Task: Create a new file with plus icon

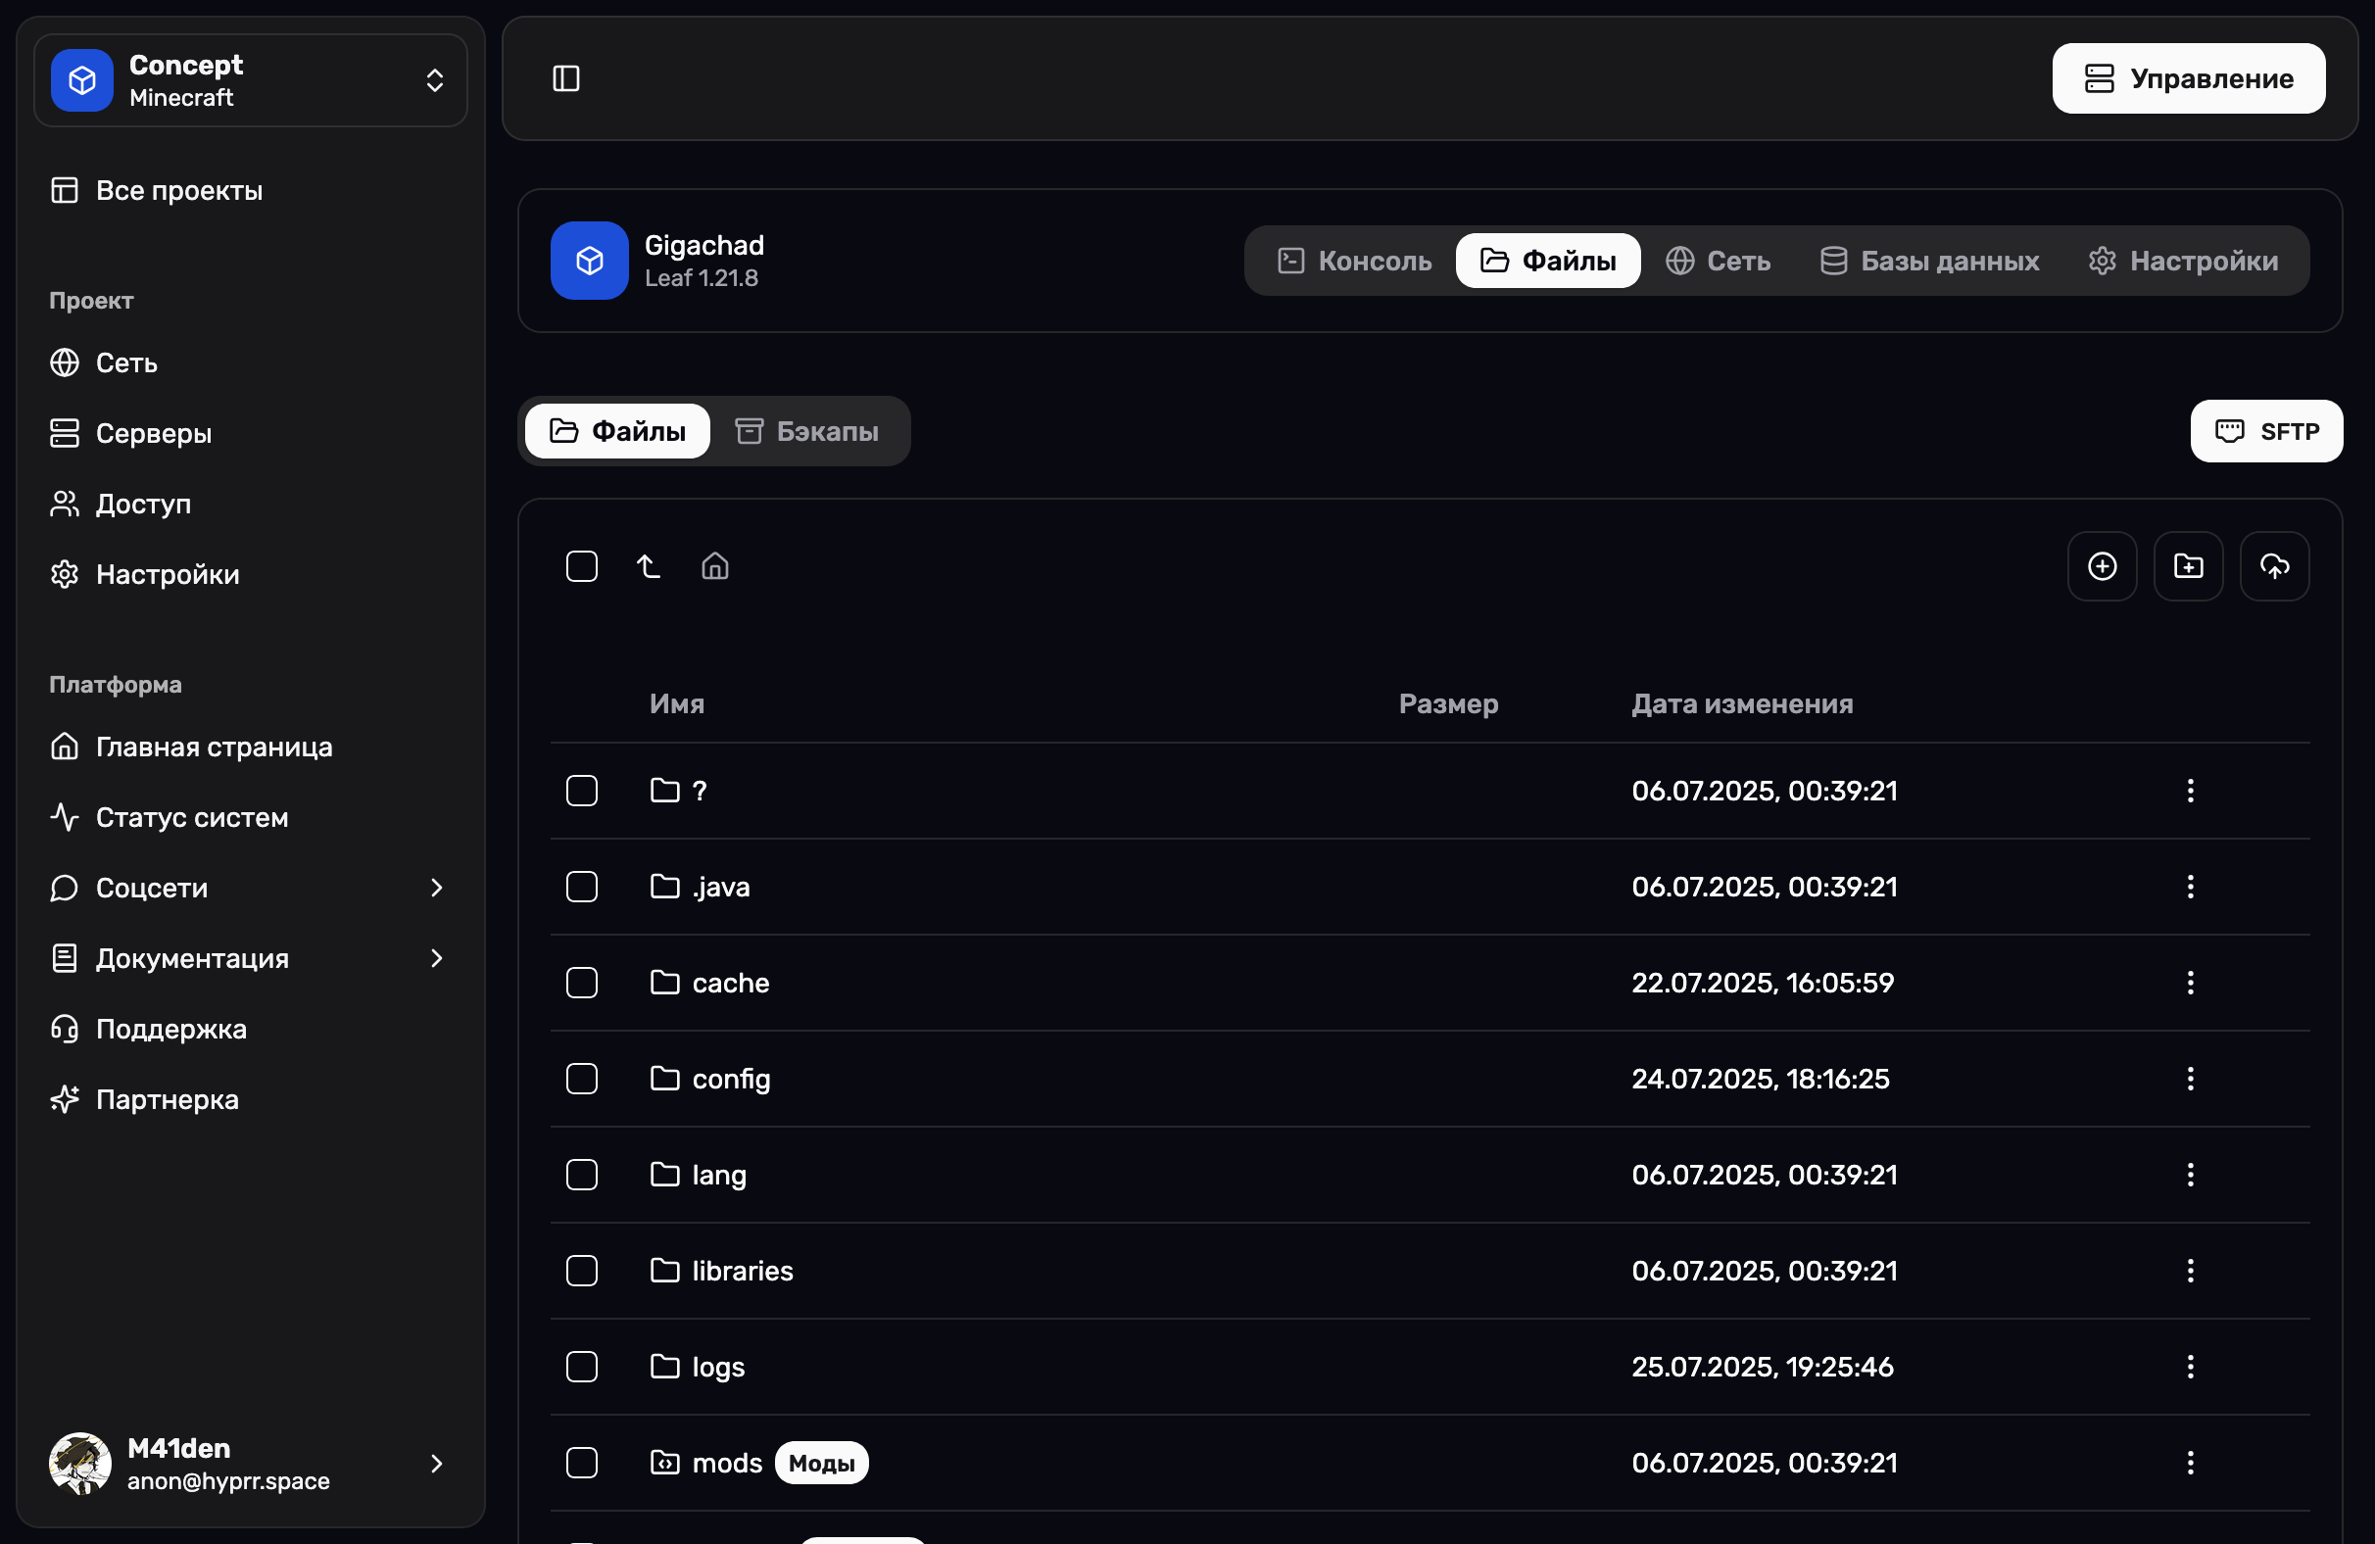Action: pos(2102,566)
